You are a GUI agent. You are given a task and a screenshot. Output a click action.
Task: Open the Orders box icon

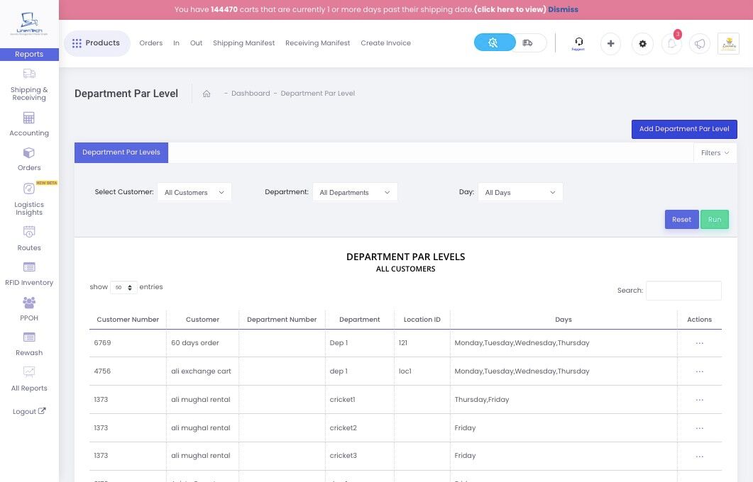29,152
